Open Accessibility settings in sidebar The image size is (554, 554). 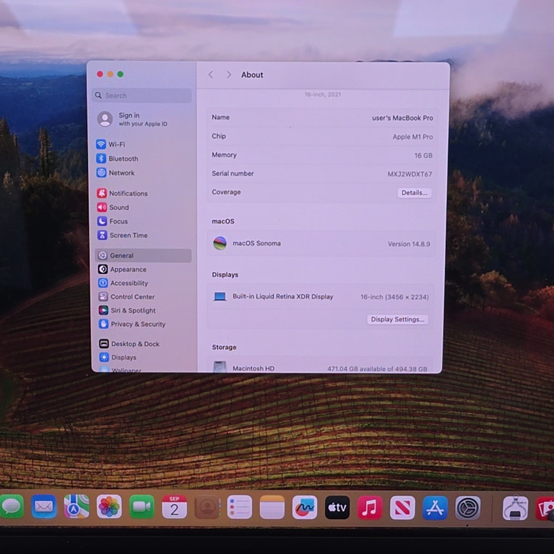(123, 283)
